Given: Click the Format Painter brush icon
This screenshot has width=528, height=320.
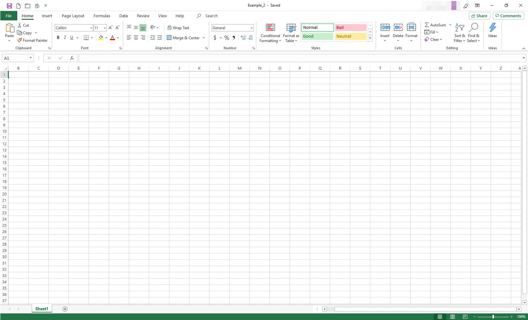Looking at the screenshot, I should click(20, 40).
